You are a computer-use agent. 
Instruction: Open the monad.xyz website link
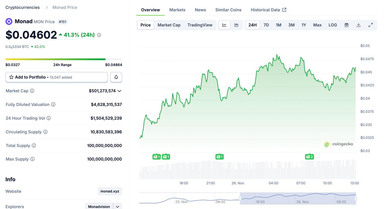(110, 191)
